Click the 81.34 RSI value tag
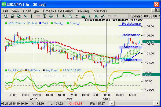The height and width of the screenshot is (107, 161). [x=151, y=75]
